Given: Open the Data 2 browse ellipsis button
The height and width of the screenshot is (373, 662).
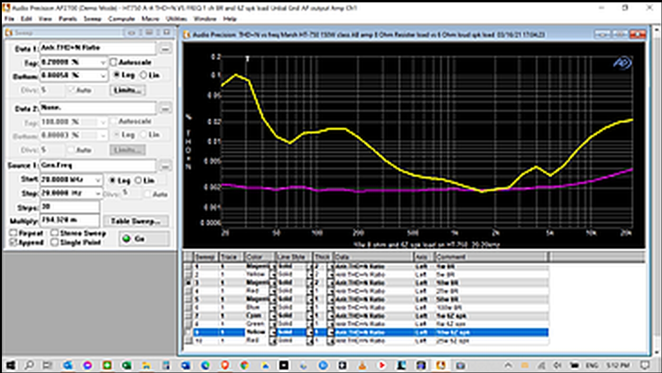Looking at the screenshot, I should click(165, 108).
